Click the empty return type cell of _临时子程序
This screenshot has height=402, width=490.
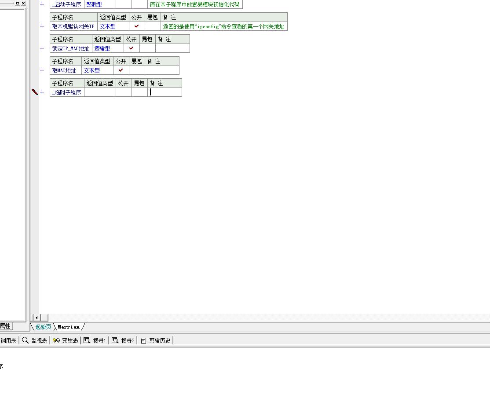(x=100, y=92)
